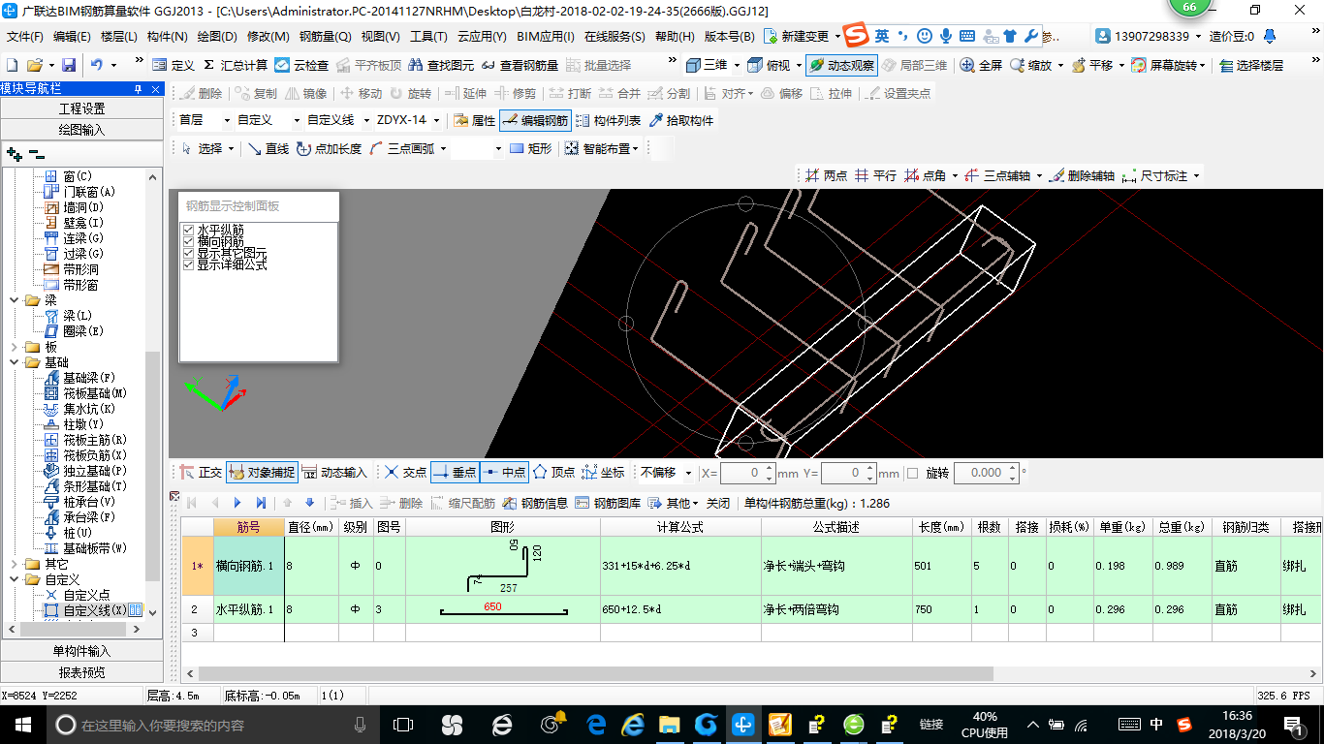Toggle 动态观察 dynamic orbit view
Screen dimensions: 1324x744
click(840, 65)
